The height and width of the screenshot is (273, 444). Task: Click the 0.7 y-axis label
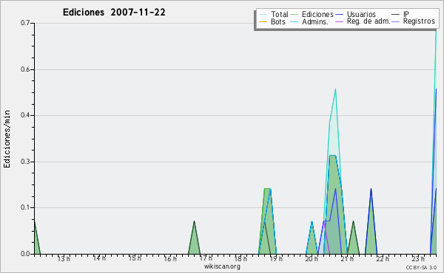pyautogui.click(x=25, y=23)
